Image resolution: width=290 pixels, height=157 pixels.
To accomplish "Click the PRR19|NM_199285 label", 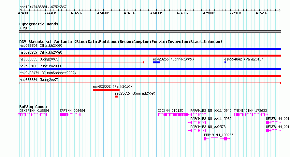I will tap(219, 135).
